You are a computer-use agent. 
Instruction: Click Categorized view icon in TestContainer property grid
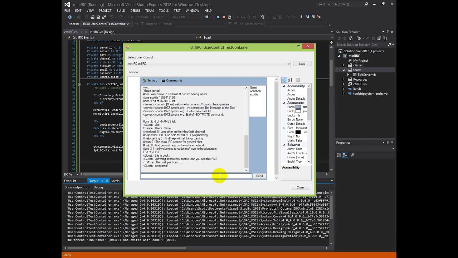click(284, 80)
